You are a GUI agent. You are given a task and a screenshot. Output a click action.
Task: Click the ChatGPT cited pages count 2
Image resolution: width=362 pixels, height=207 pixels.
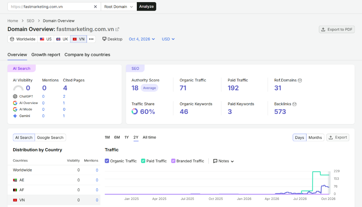point(64,96)
